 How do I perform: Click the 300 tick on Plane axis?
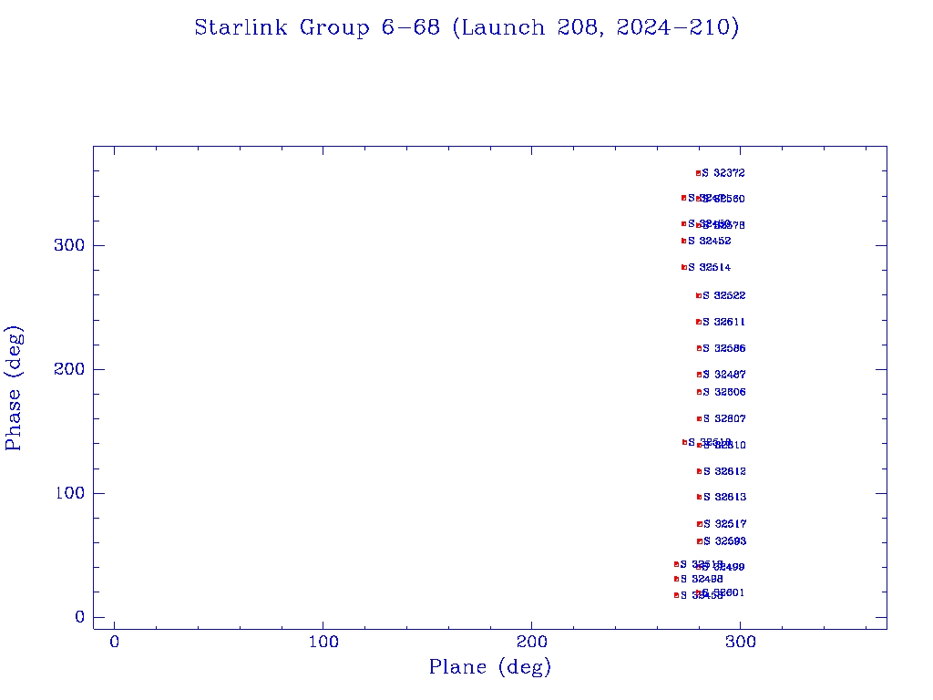[740, 643]
